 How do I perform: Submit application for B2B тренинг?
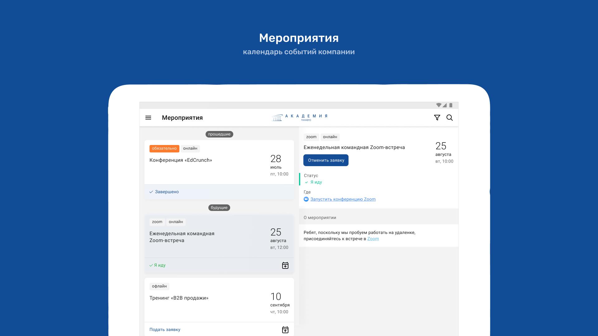[x=164, y=329]
